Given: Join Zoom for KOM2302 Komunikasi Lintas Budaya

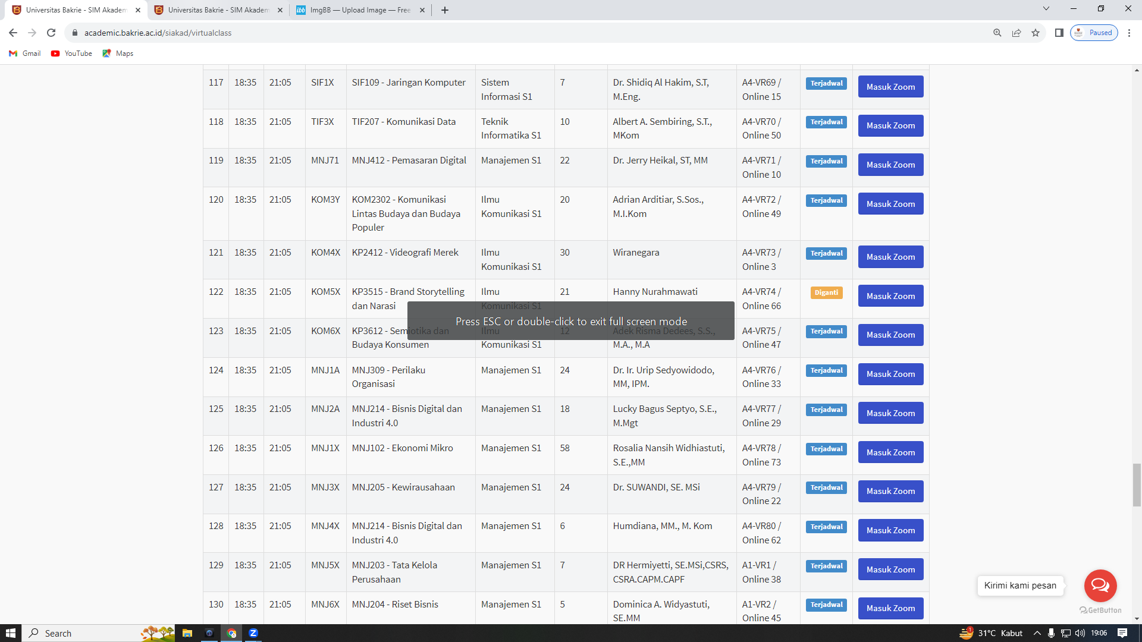Looking at the screenshot, I should point(890,204).
